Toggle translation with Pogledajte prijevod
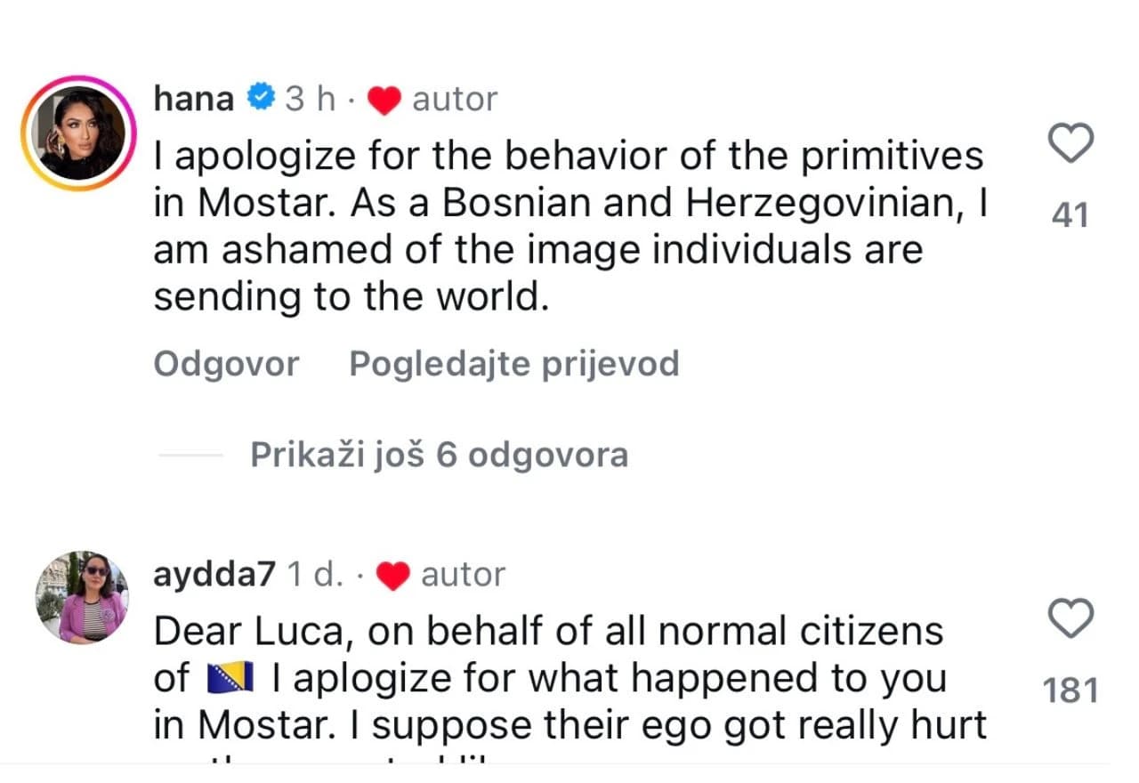This screenshot has height=783, width=1139. [514, 362]
